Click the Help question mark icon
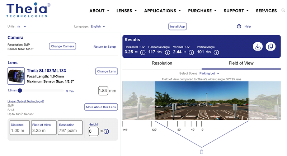This screenshot has width=287, height=156. (239, 26)
